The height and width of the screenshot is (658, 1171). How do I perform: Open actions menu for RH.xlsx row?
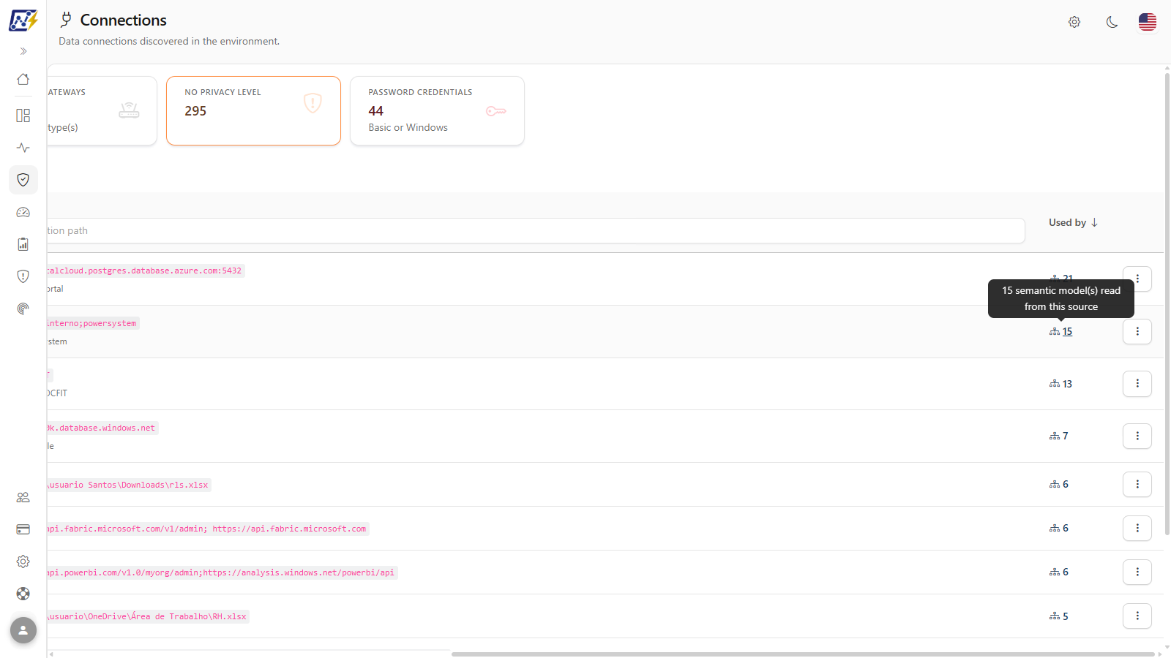coord(1137,616)
